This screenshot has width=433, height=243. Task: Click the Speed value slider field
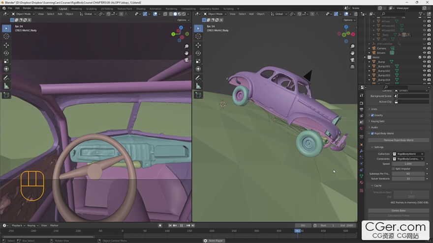click(x=408, y=163)
